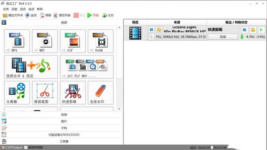Click output info icon in the status column

point(244,30)
